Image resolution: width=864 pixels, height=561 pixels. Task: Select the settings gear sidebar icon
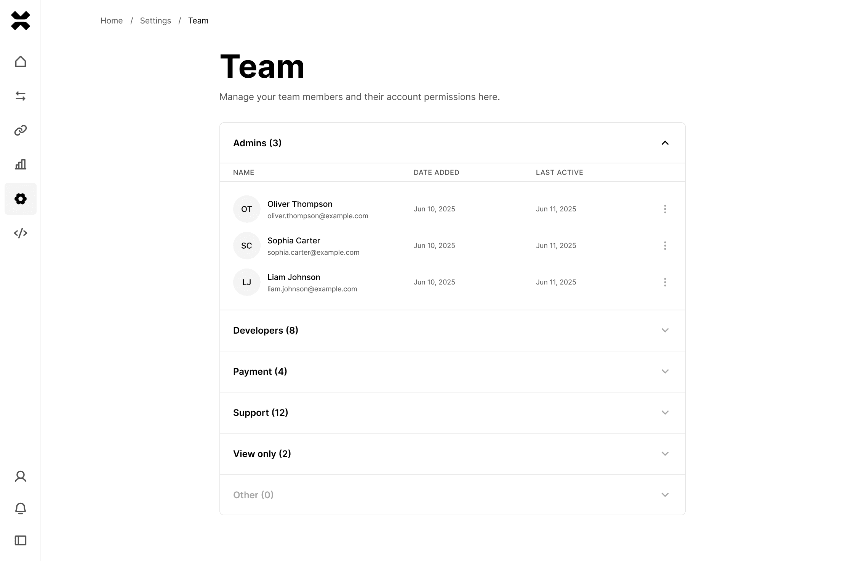tap(21, 199)
